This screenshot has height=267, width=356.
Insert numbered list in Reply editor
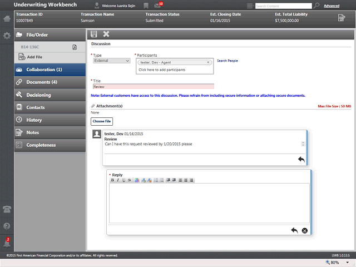point(156,180)
